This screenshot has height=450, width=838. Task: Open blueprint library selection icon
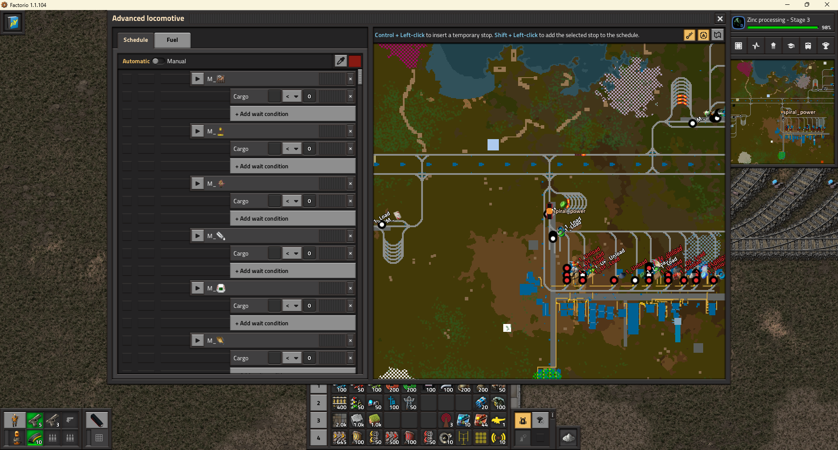(x=738, y=46)
